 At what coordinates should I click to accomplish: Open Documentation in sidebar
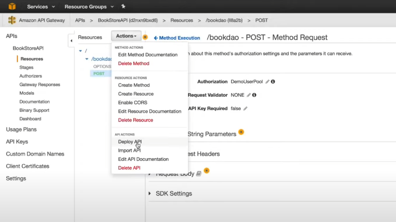(x=35, y=102)
